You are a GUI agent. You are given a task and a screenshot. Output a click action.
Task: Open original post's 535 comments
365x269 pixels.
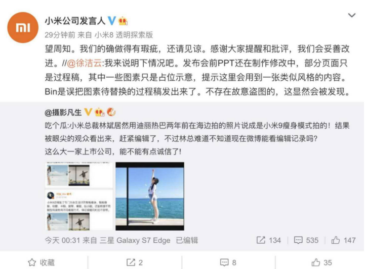(306, 240)
